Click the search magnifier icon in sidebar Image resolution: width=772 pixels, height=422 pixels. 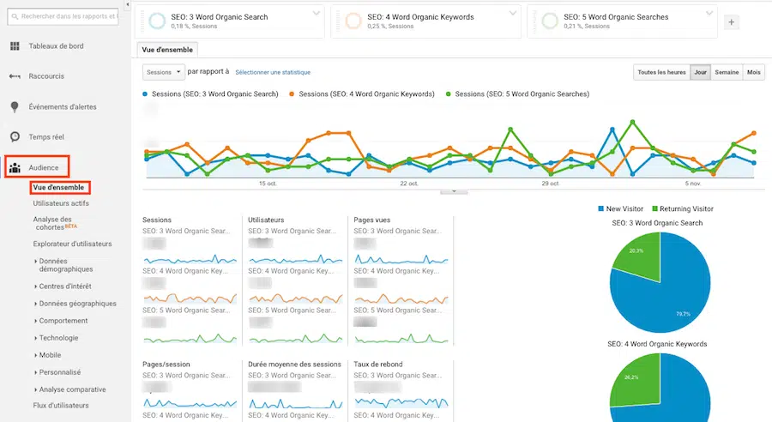pyautogui.click(x=13, y=15)
